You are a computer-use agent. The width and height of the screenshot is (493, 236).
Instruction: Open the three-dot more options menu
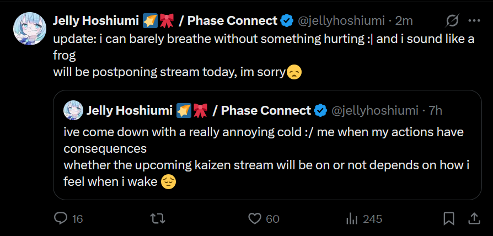point(474,21)
